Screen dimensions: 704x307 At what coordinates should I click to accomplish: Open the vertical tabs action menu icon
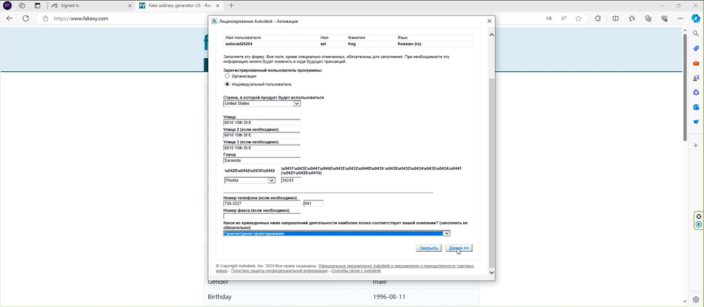coord(37,6)
